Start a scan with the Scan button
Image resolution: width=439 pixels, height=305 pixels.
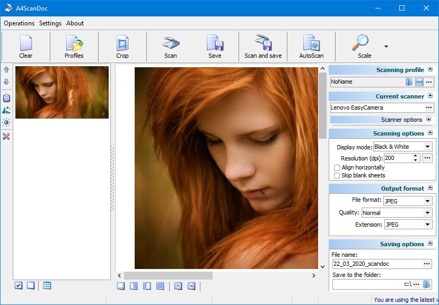[x=171, y=47]
